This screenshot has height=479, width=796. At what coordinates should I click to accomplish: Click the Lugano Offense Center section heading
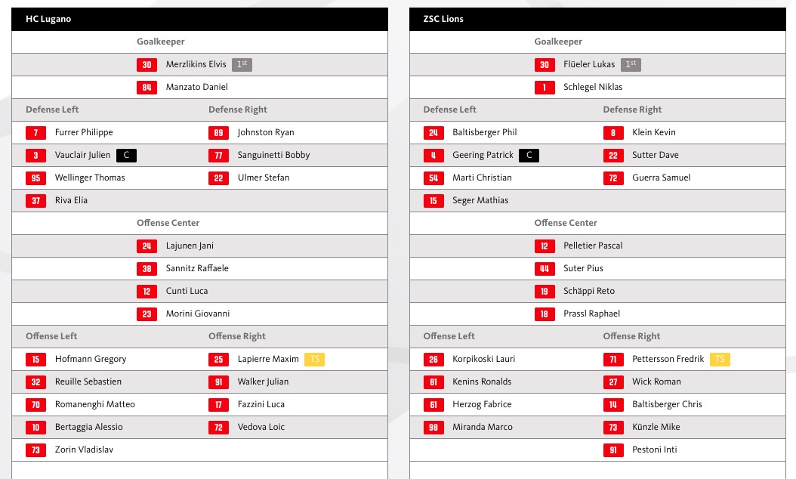(x=168, y=223)
